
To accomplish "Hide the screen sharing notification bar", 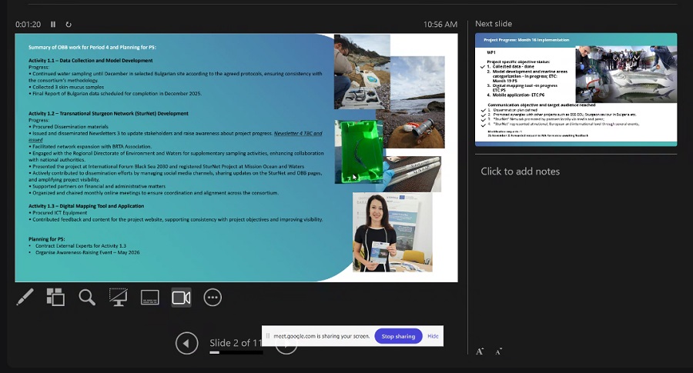I will click(433, 336).
